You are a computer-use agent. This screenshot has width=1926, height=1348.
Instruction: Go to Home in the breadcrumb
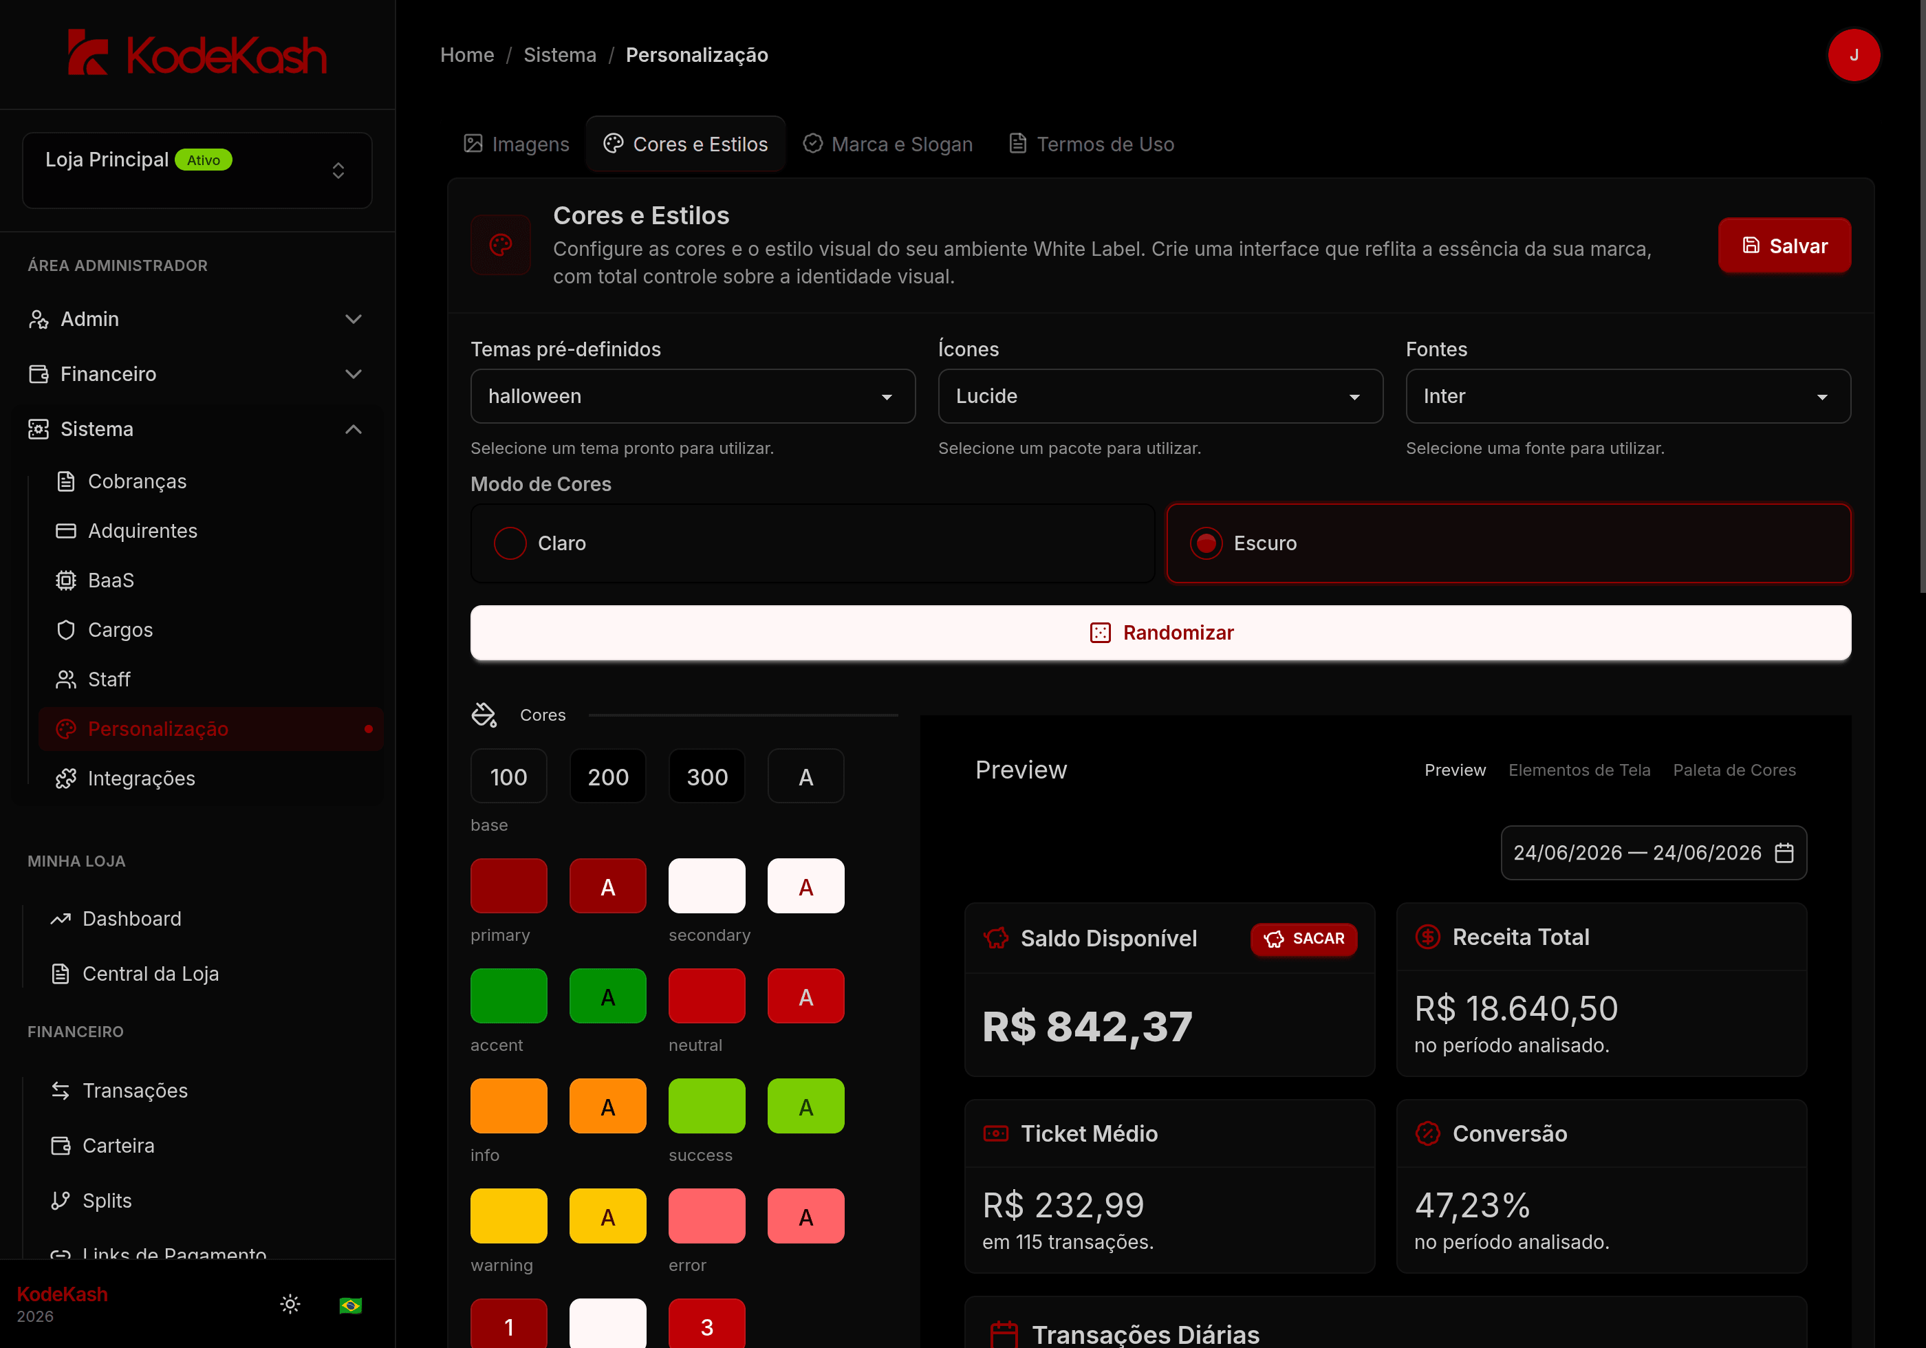click(467, 55)
